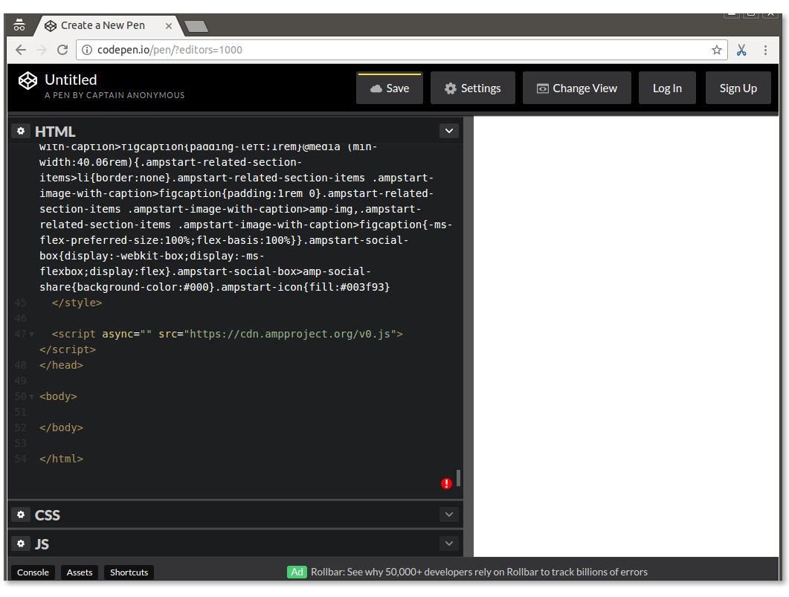Save the pen

click(390, 88)
